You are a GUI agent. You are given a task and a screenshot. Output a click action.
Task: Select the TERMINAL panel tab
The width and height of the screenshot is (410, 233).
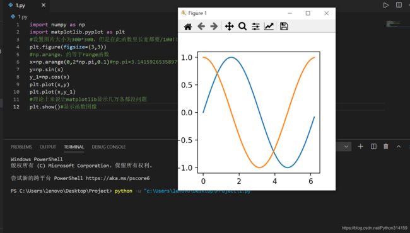74,147
